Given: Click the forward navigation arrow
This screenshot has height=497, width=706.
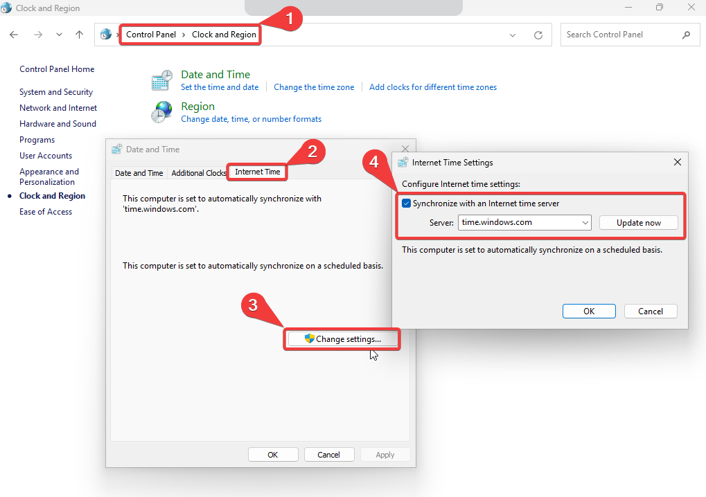Looking at the screenshot, I should tap(38, 35).
